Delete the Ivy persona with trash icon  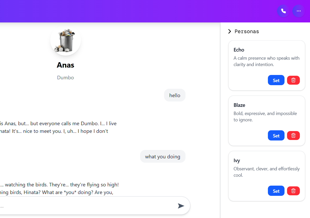click(x=293, y=191)
